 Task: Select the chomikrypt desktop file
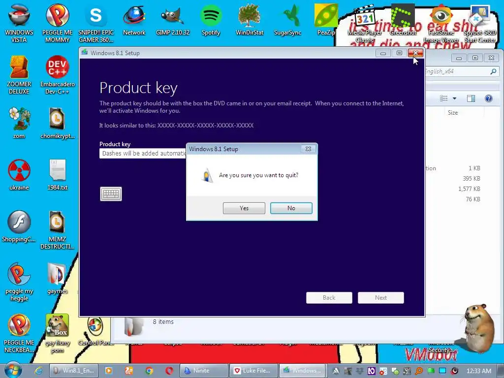click(x=57, y=123)
